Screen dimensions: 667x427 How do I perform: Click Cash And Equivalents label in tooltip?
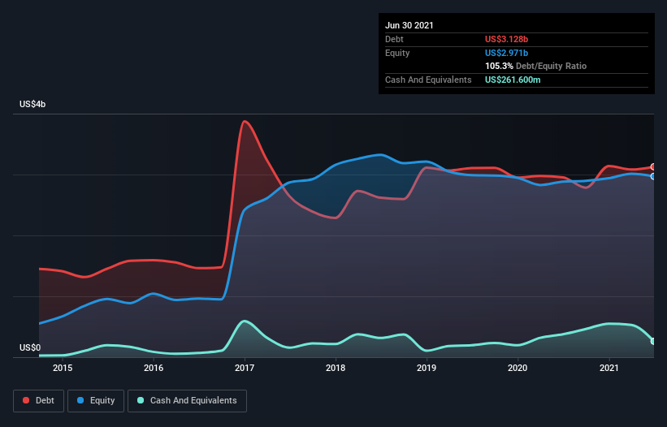tap(428, 80)
